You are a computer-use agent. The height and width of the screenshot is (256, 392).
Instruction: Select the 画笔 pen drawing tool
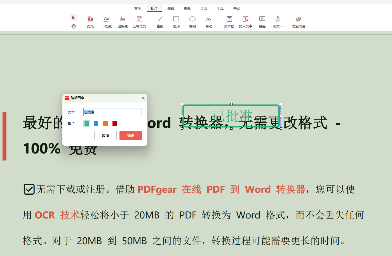(209, 22)
